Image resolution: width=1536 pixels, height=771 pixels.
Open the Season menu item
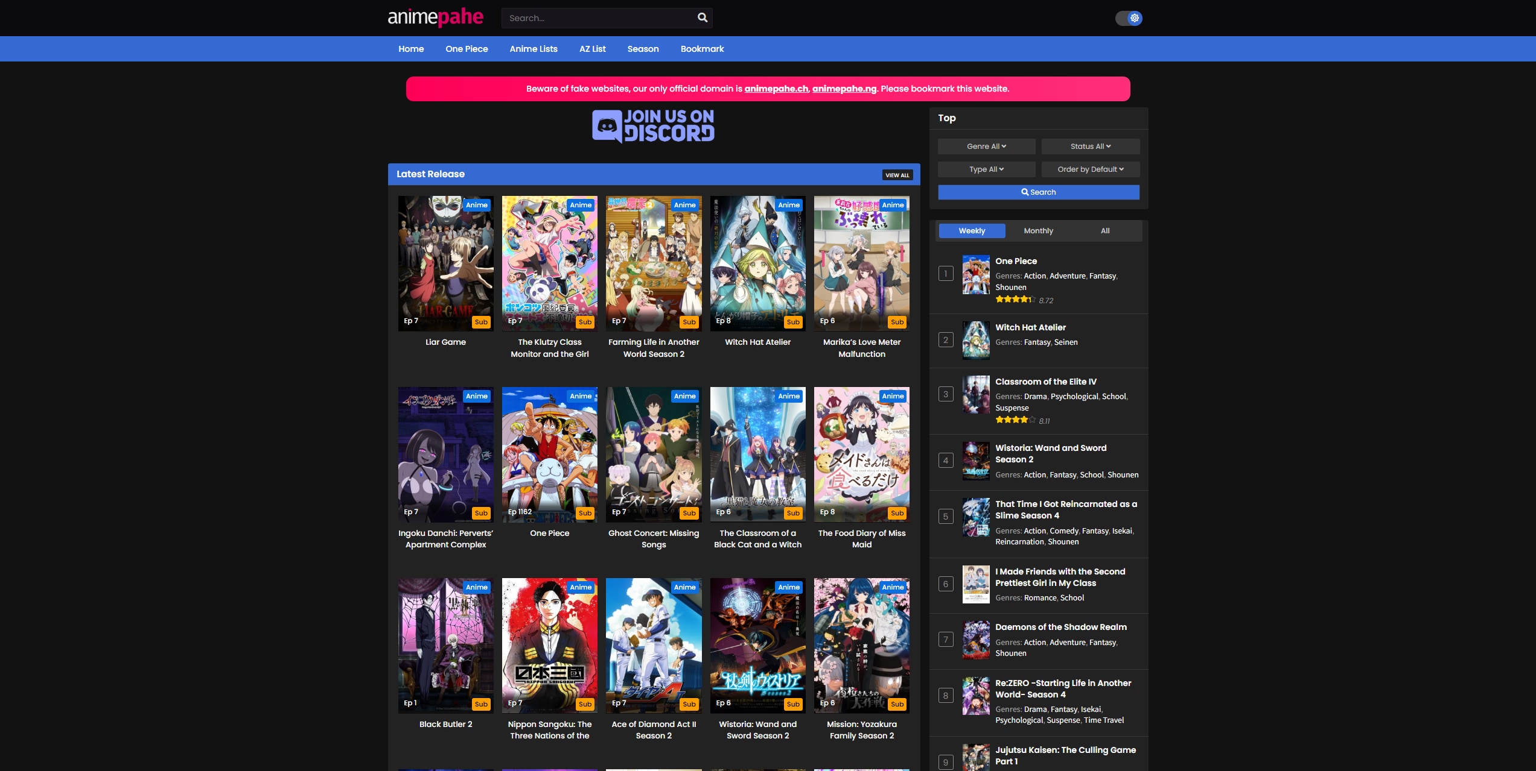tap(643, 49)
